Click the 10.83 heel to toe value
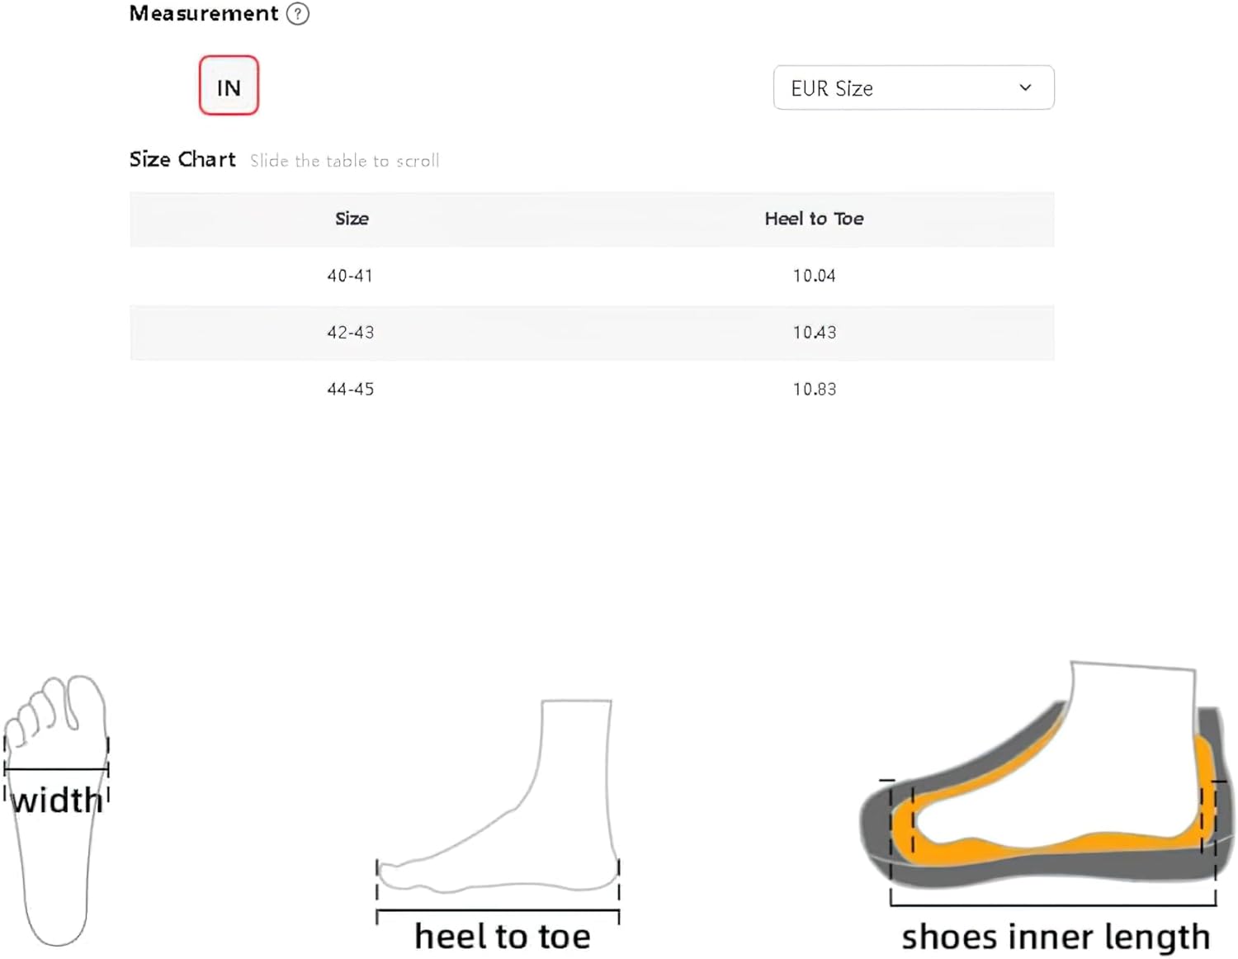Screen dimensions: 1238x959 (x=814, y=389)
